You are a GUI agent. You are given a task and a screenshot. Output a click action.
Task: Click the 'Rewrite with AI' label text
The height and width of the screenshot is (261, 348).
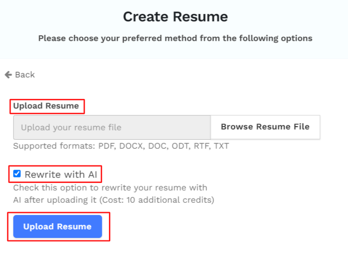[61, 175]
